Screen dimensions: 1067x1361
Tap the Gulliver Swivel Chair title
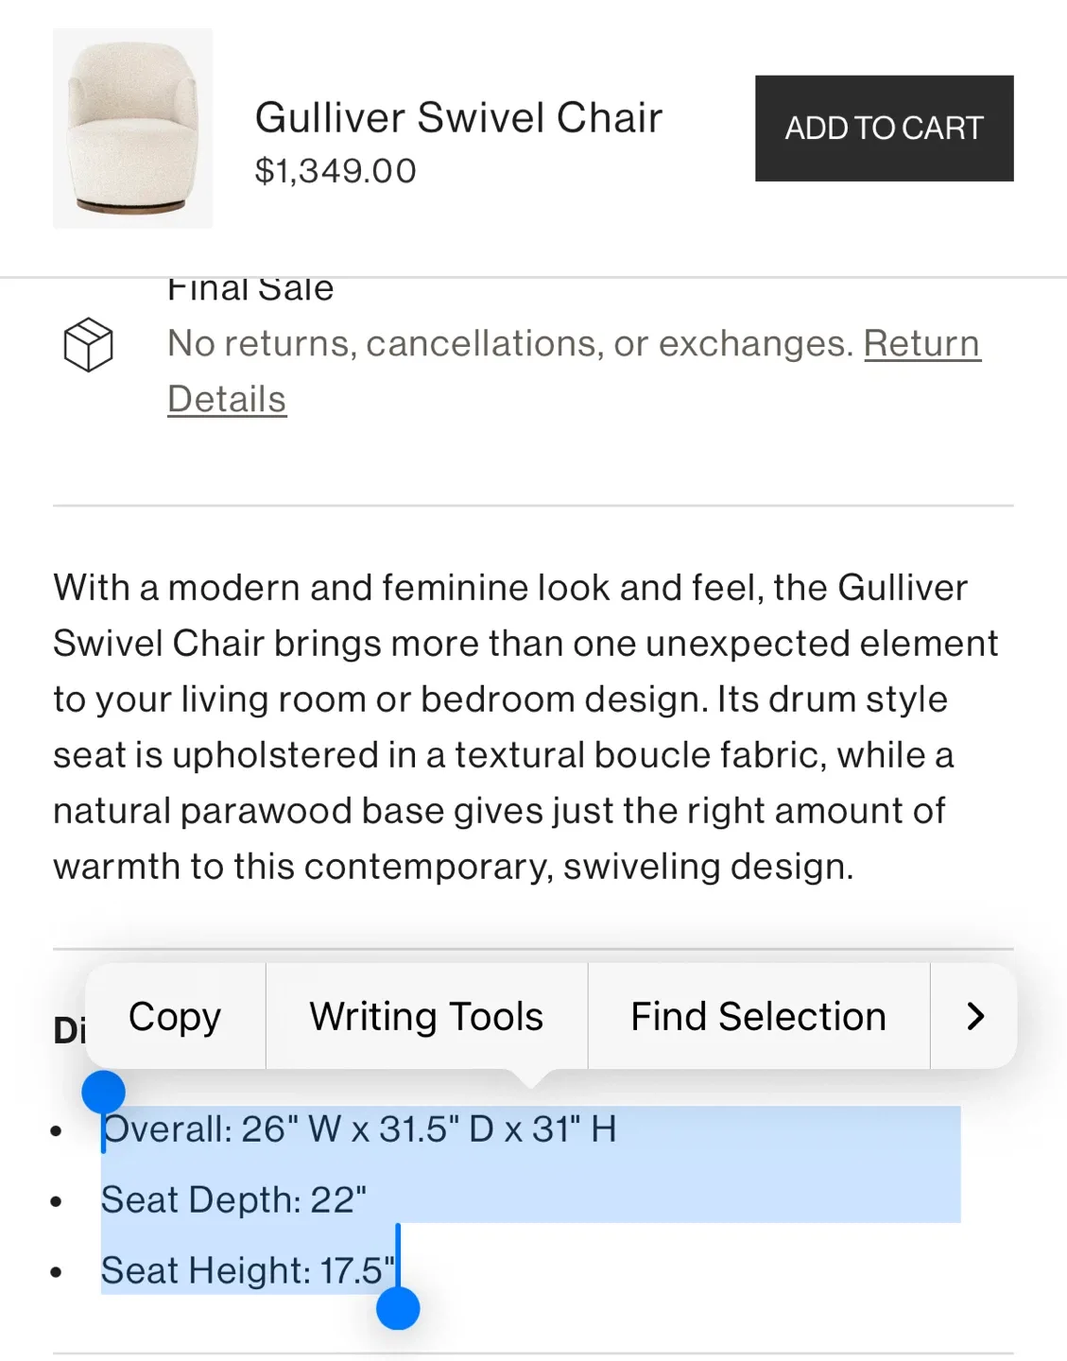(x=458, y=118)
